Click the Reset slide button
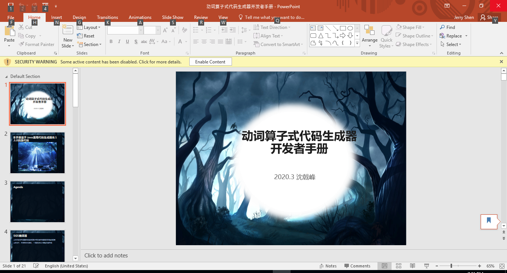Image resolution: width=507 pixels, height=273 pixels. tap(86, 36)
